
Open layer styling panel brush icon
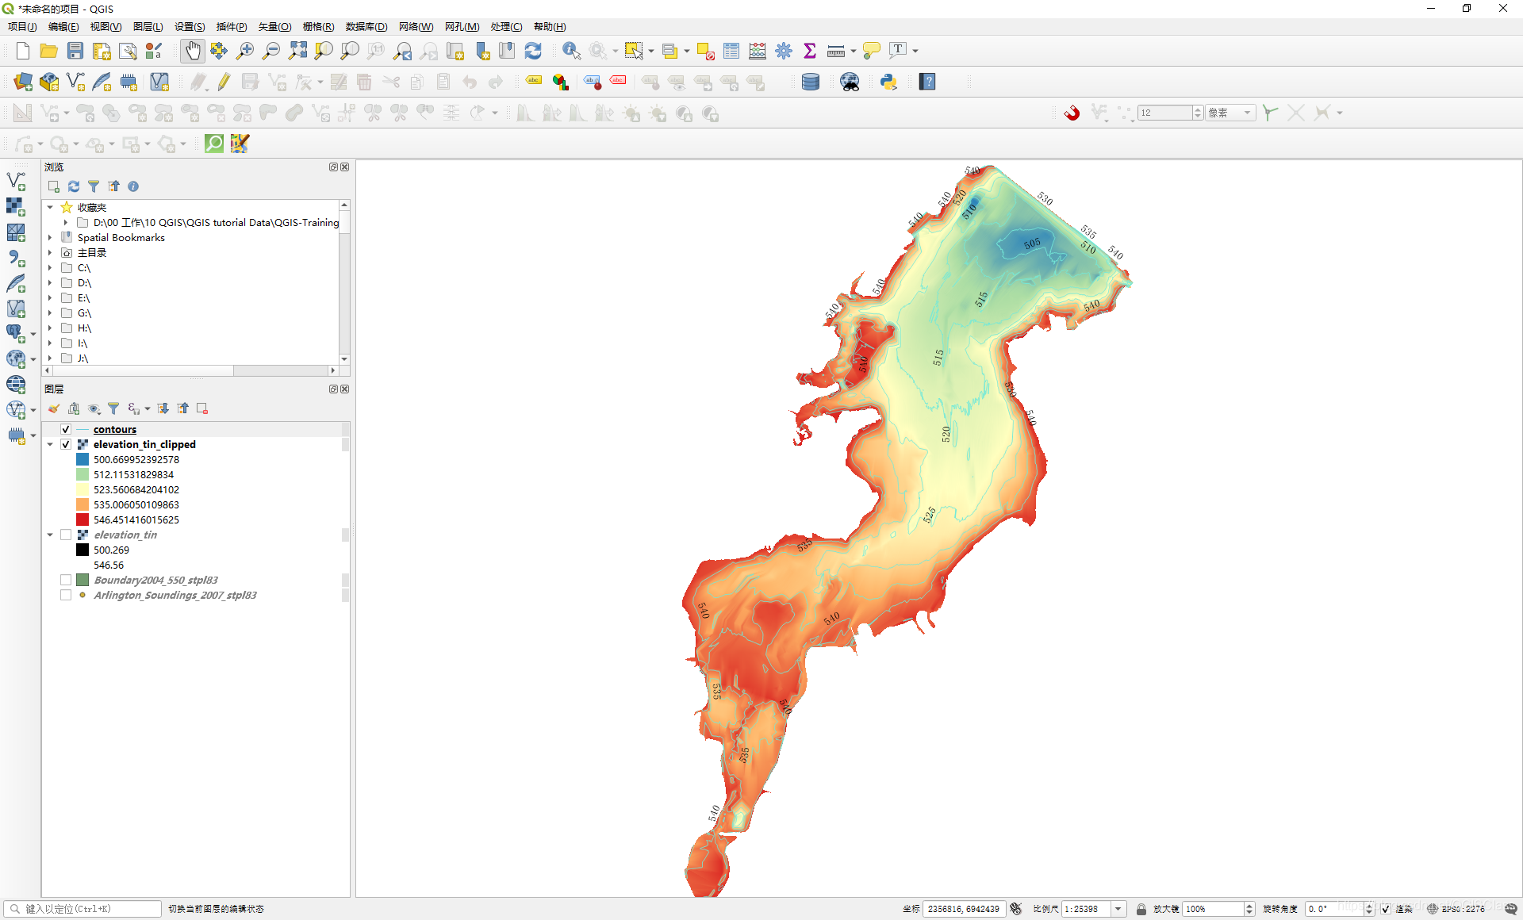[x=54, y=408]
